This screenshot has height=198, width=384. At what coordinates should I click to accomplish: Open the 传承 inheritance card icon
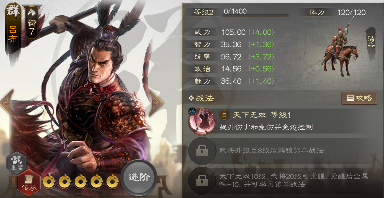click(x=29, y=182)
